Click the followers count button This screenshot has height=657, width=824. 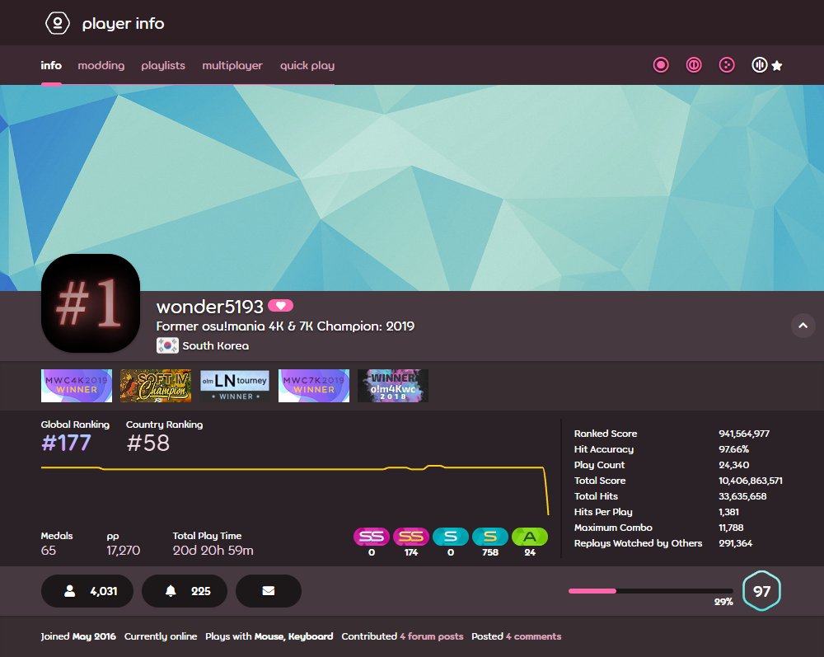[87, 591]
